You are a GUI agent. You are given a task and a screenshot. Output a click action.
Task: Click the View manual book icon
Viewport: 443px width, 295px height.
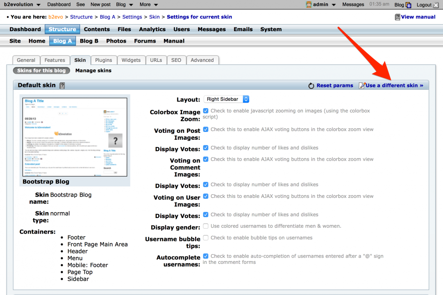(x=398, y=17)
